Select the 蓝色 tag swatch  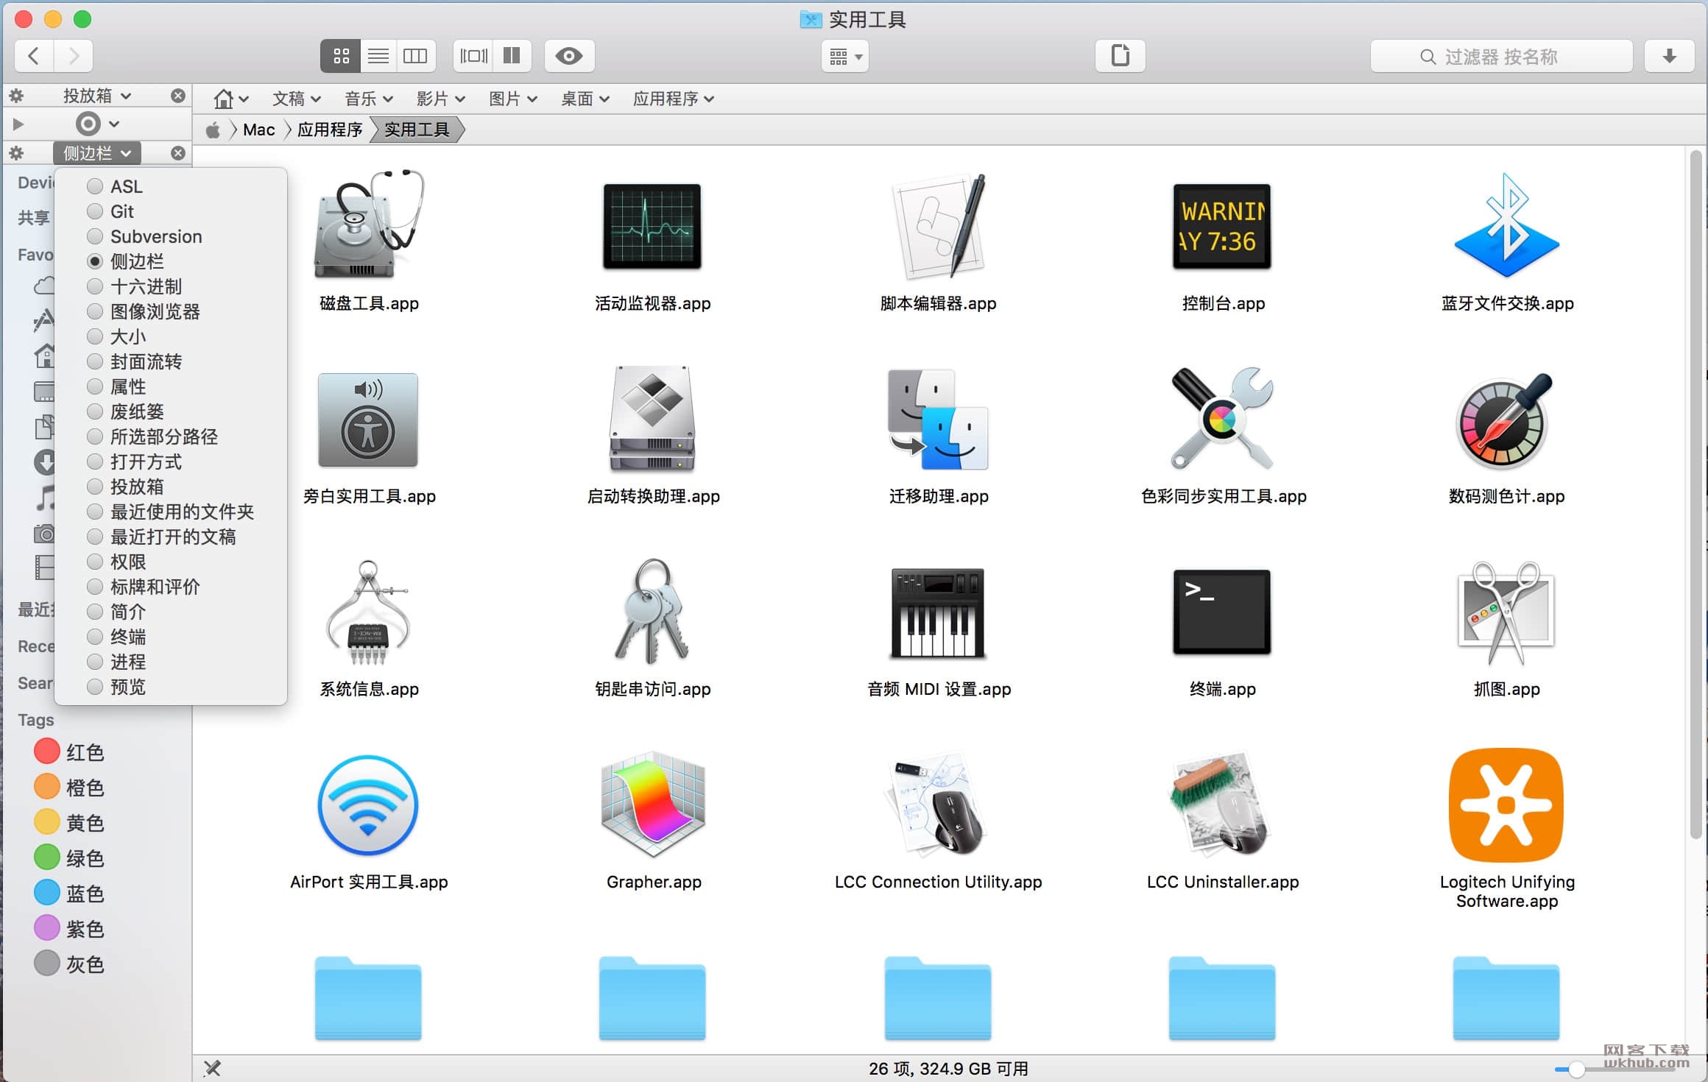pyautogui.click(x=47, y=893)
